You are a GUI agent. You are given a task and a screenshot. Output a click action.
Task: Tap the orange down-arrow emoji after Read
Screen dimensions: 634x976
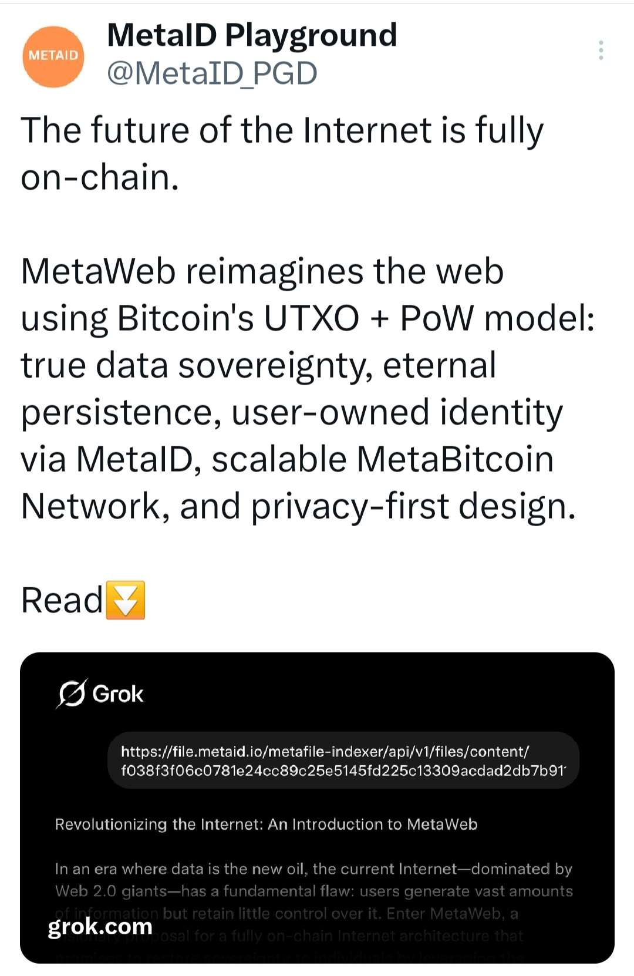125,600
